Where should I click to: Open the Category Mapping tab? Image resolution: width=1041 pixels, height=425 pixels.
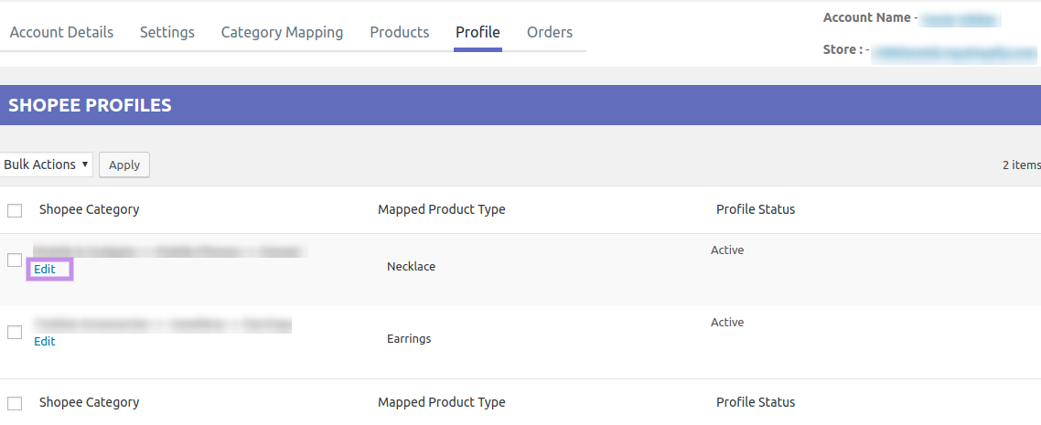coord(282,32)
